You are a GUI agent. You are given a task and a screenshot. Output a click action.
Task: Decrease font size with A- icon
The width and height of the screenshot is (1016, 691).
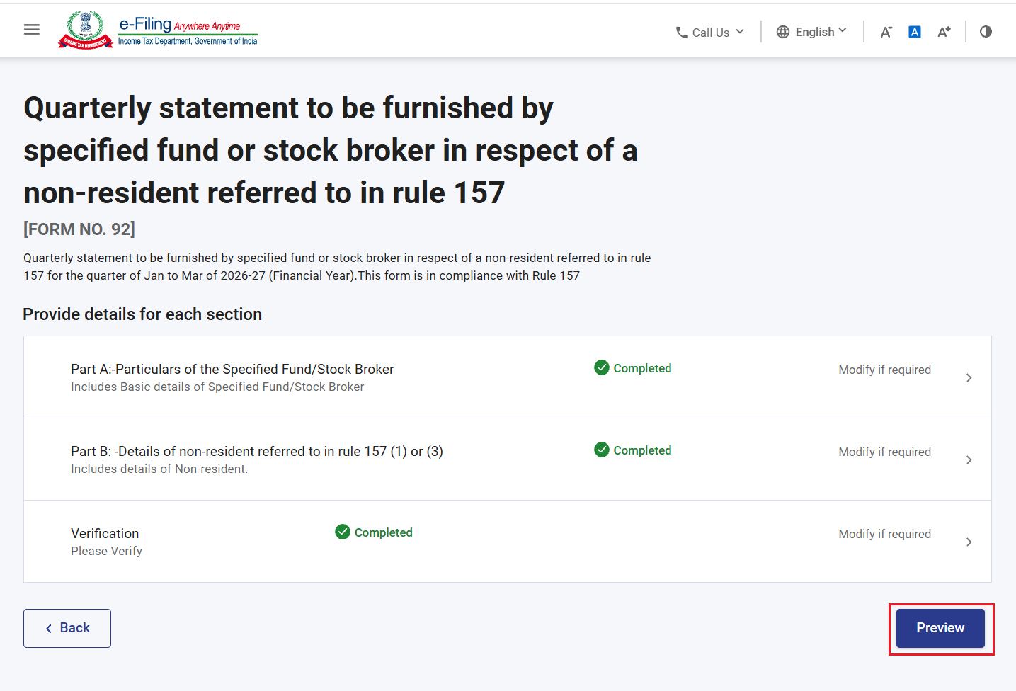[886, 32]
